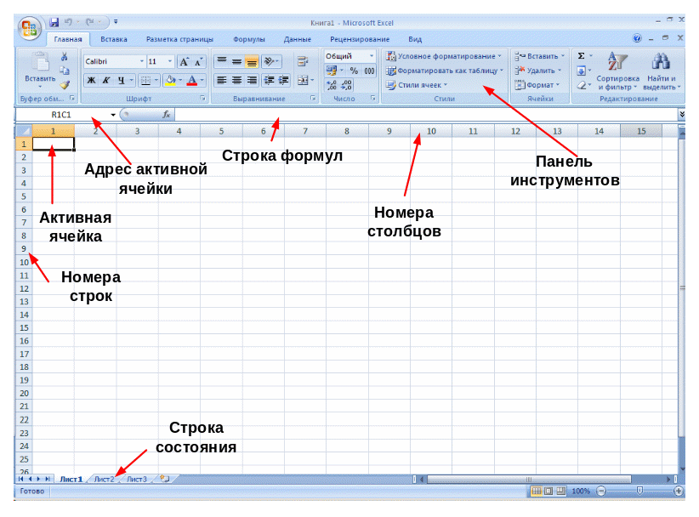This screenshot has width=699, height=517.
Task: Open Стили ячеек dropdown
Action: 417,85
